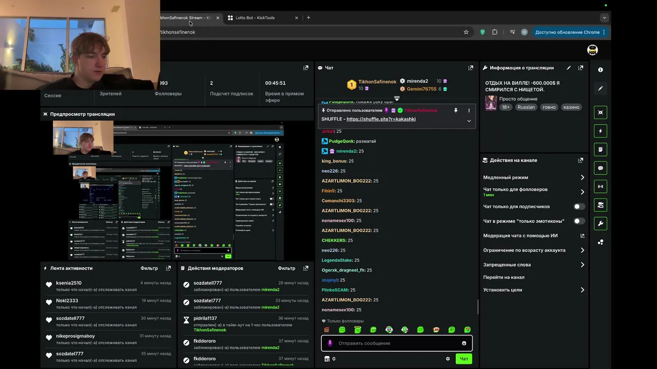Viewport: 657px width, 369px height.
Task: Open pinned message three-dot menu
Action: (x=469, y=110)
